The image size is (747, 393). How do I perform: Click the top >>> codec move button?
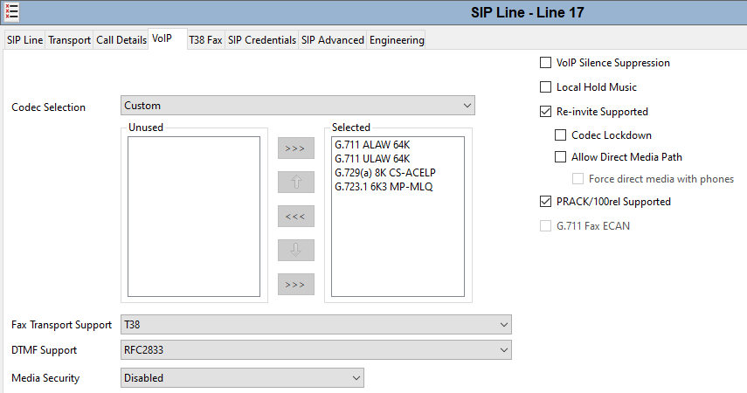[296, 148]
